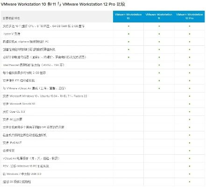Click the 'Intel Haswell' extension support row
The width and height of the screenshot is (206, 187).
(103, 65)
